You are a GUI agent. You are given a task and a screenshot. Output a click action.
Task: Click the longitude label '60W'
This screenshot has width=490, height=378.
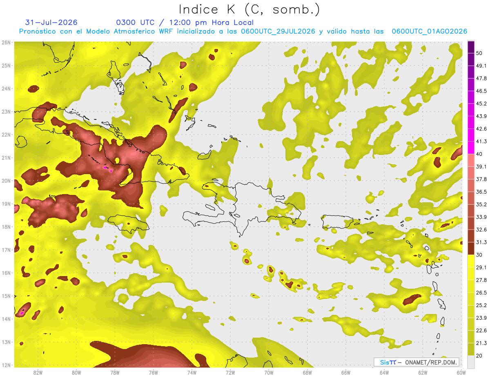click(x=461, y=372)
